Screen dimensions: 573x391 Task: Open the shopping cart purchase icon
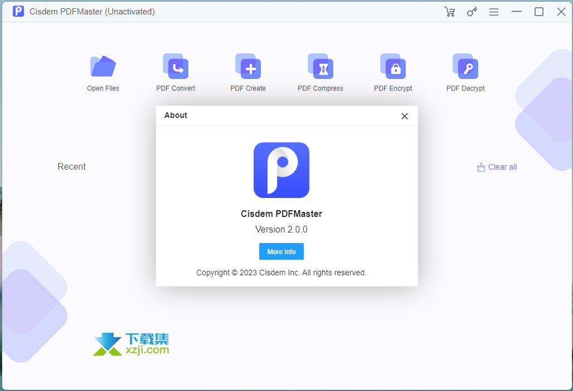(449, 12)
